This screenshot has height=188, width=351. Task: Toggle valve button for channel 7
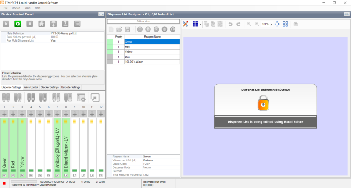pos(57,114)
